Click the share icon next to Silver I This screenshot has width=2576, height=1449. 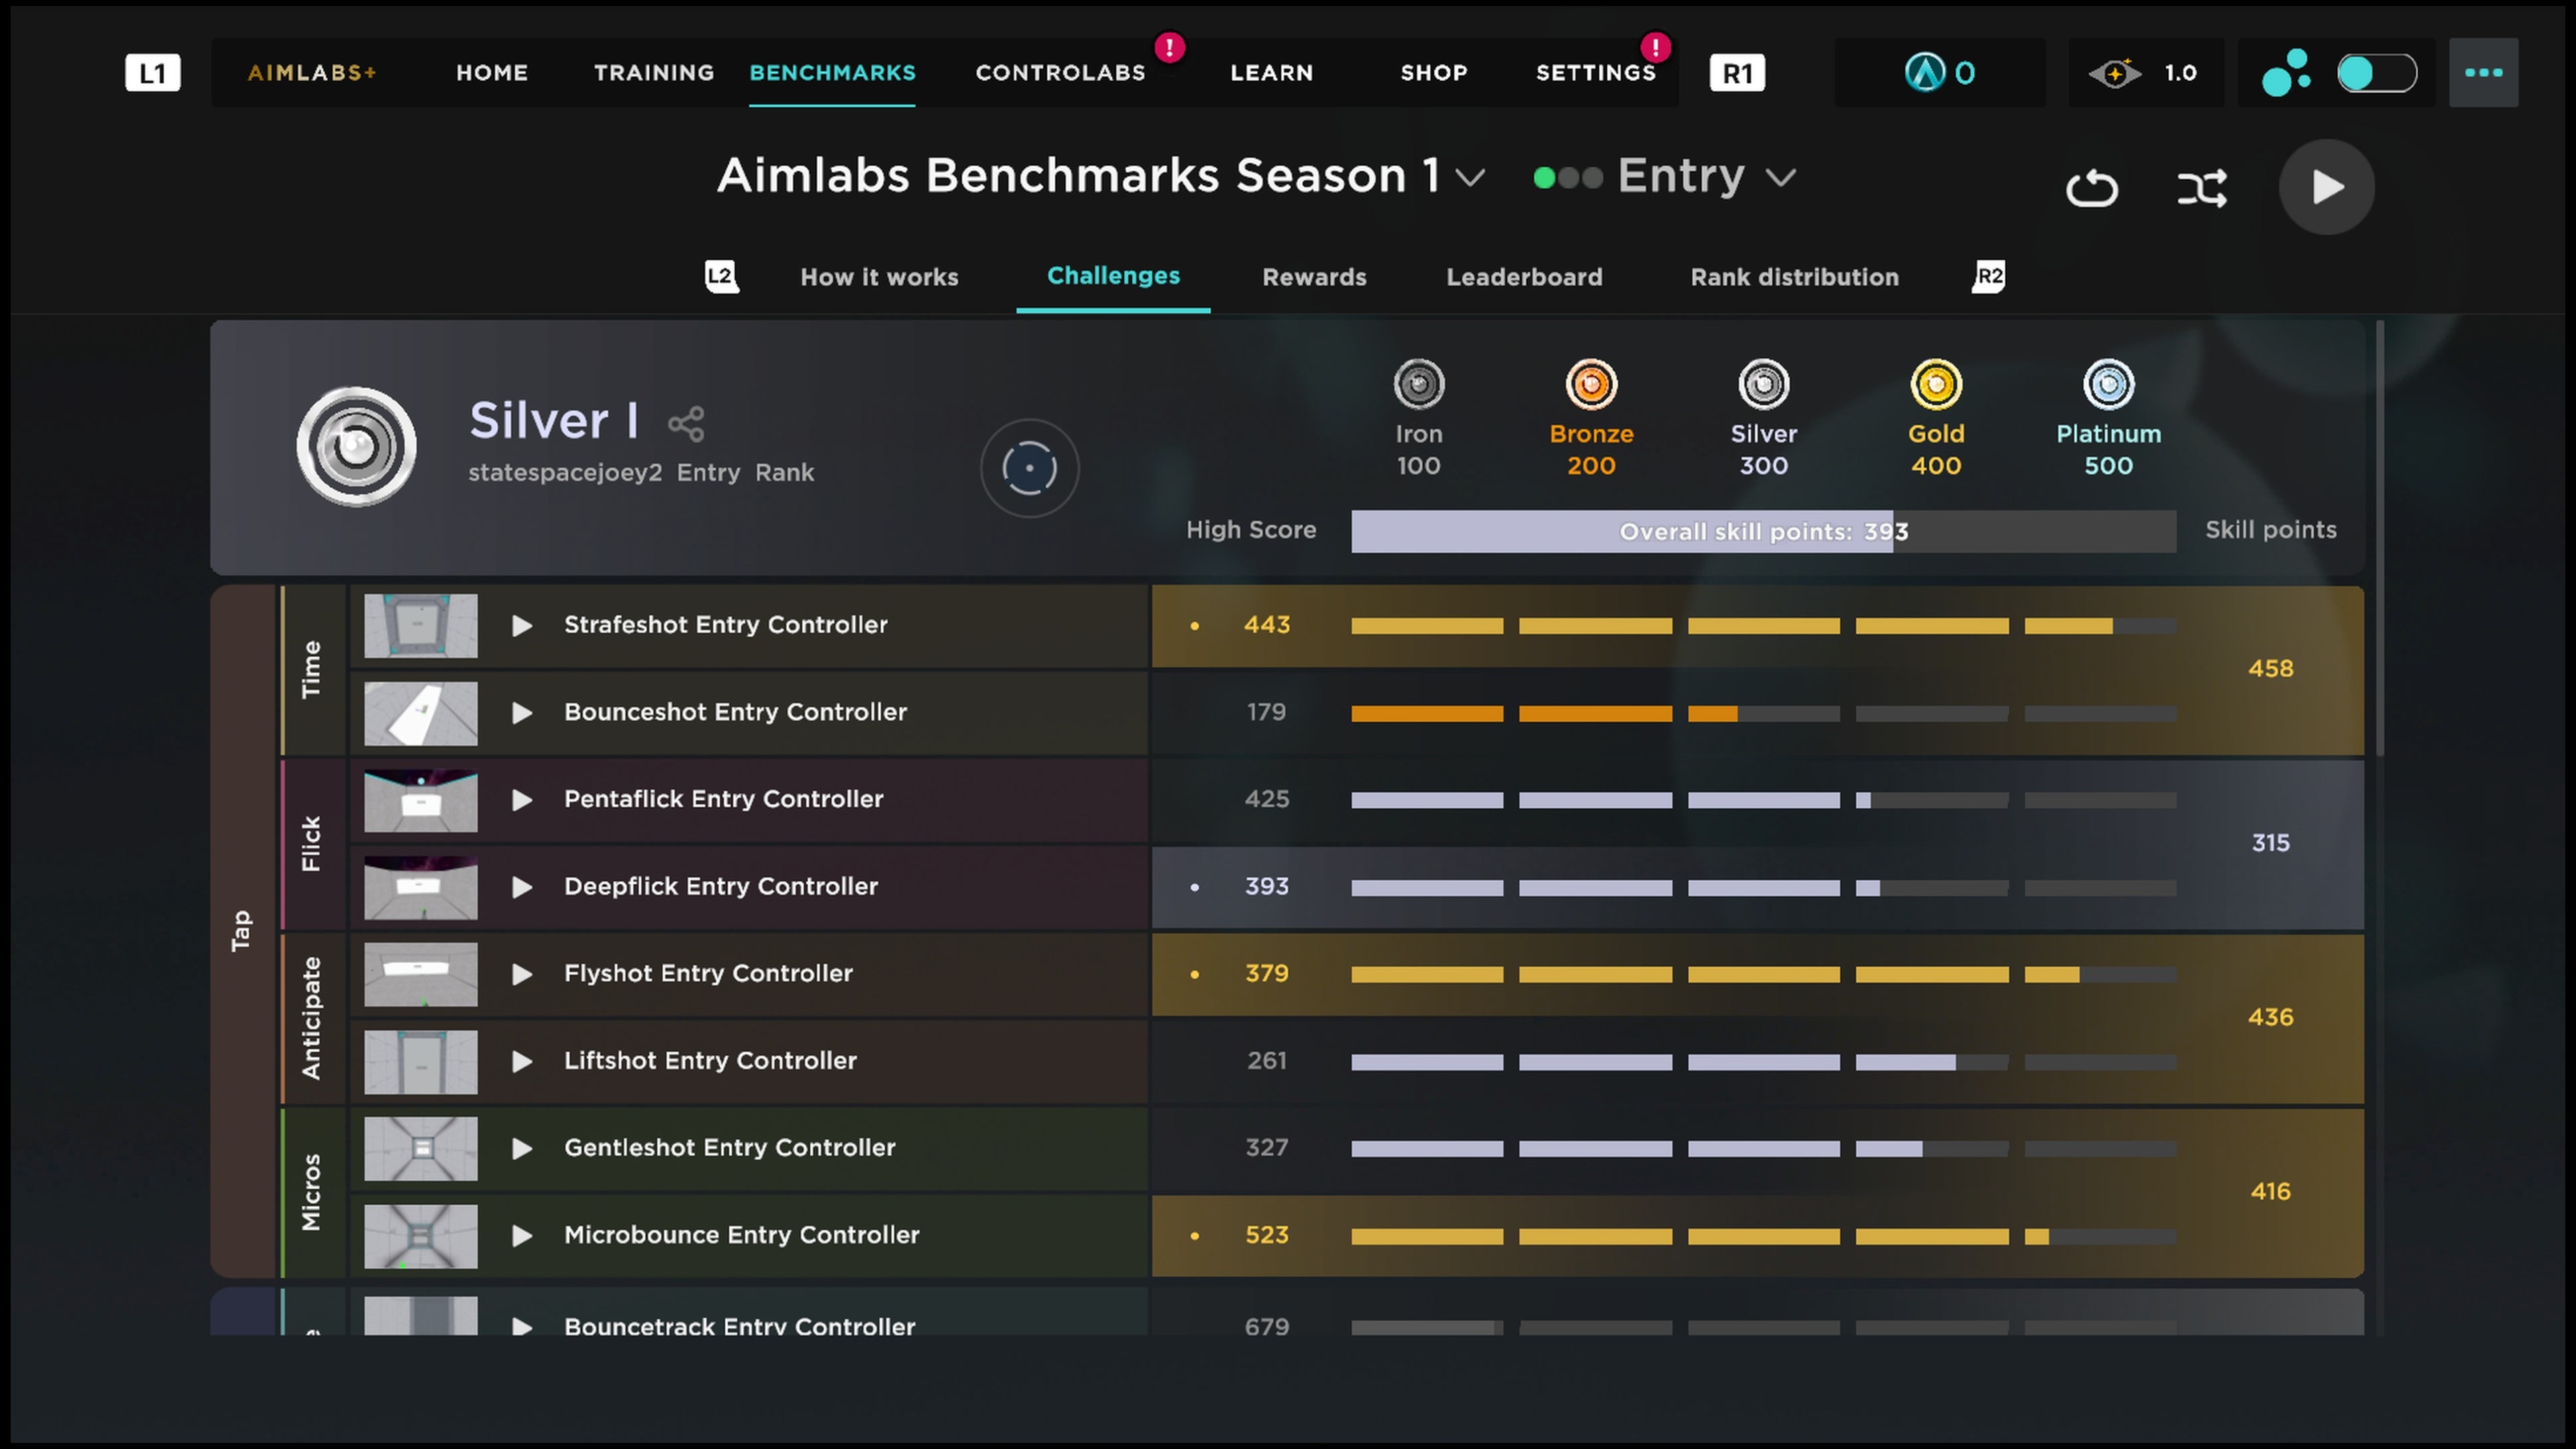[x=687, y=423]
